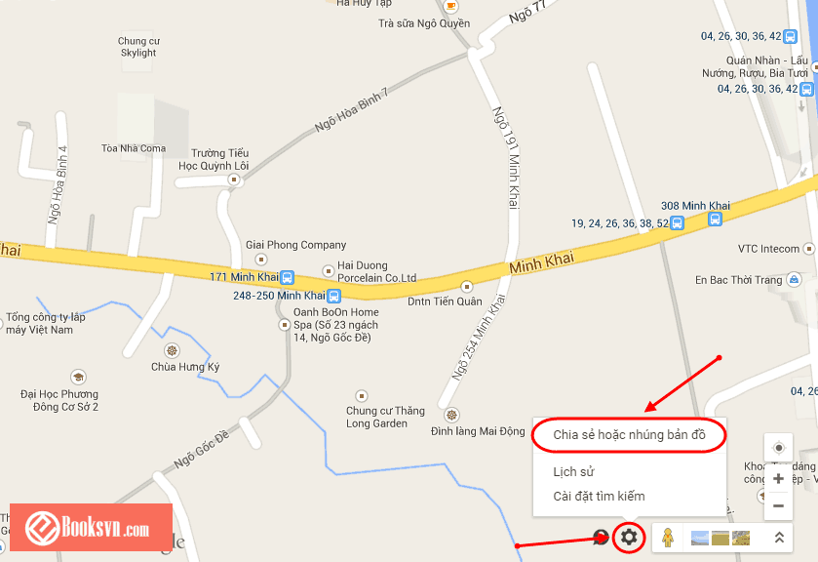This screenshot has height=562, width=818.
Task: Click the 171 Minh Khai bus stop icon
Action: (287, 277)
